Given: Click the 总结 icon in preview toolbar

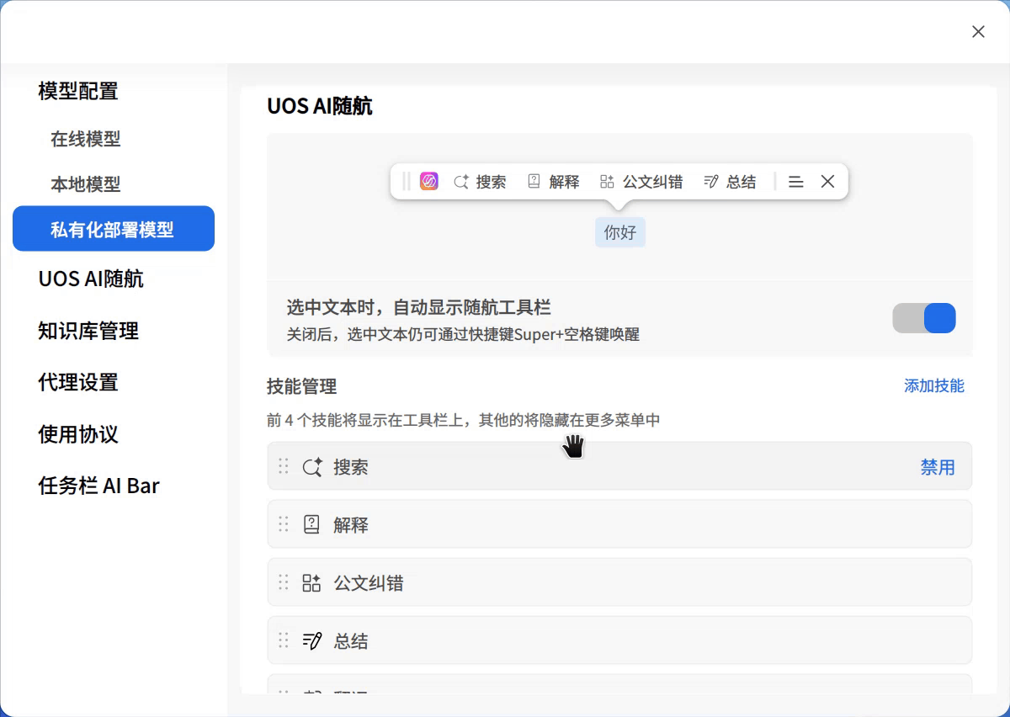Looking at the screenshot, I should [711, 182].
